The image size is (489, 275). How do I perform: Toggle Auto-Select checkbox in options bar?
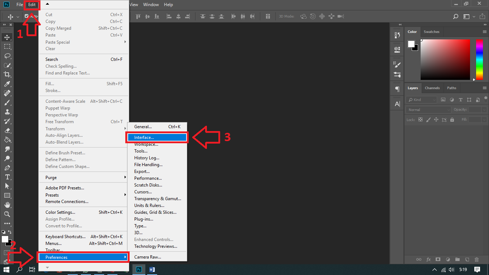coord(26,16)
